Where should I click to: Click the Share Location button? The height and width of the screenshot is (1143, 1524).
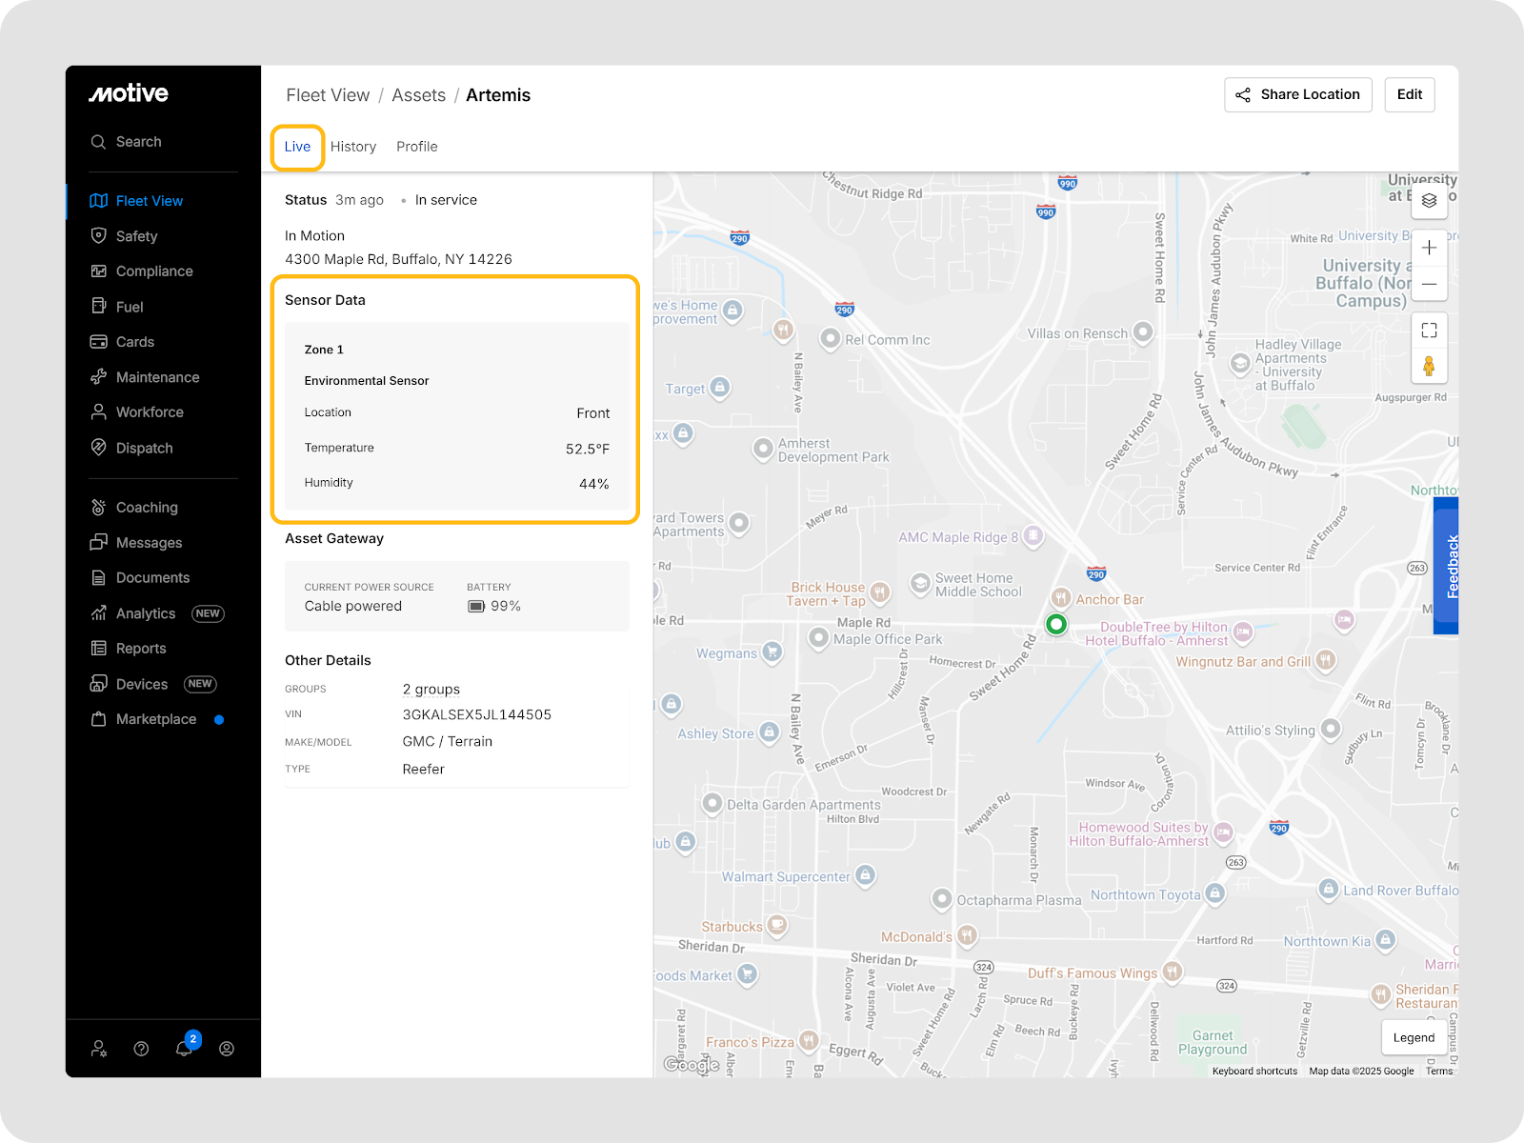click(x=1297, y=94)
